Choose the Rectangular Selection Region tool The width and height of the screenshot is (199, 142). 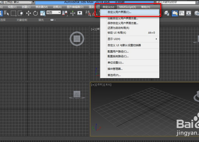point(13,13)
